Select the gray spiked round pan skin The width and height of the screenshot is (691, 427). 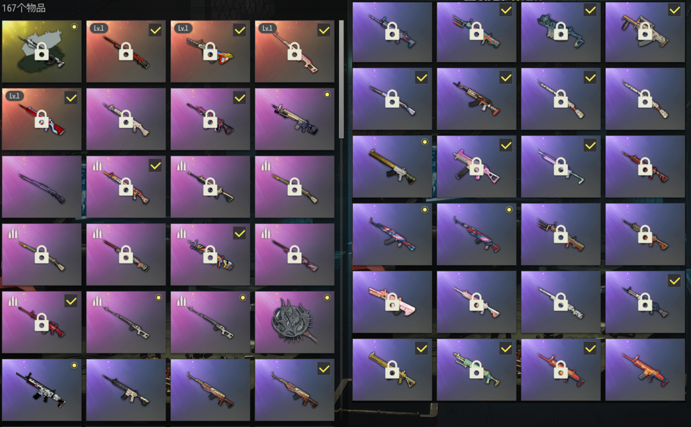click(294, 322)
